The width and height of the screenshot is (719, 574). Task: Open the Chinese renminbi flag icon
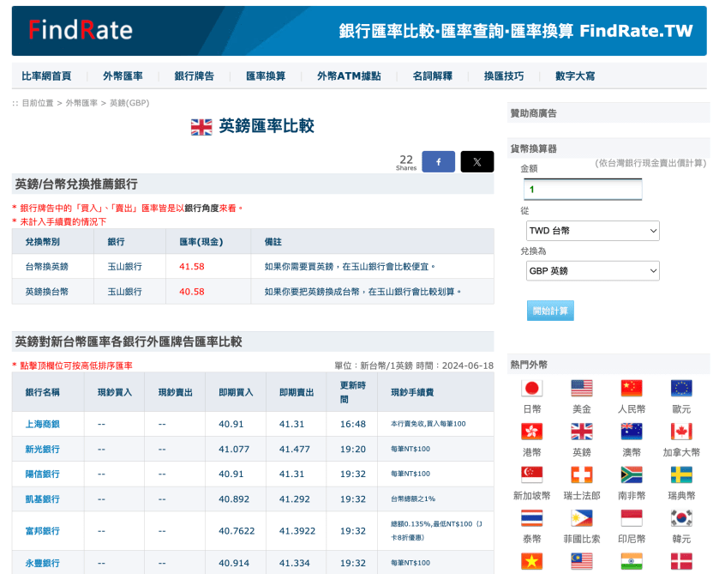[x=632, y=388]
